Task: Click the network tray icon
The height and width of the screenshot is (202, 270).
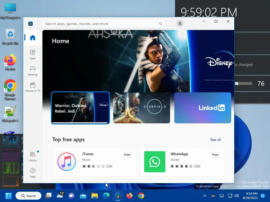Action: coord(230,196)
